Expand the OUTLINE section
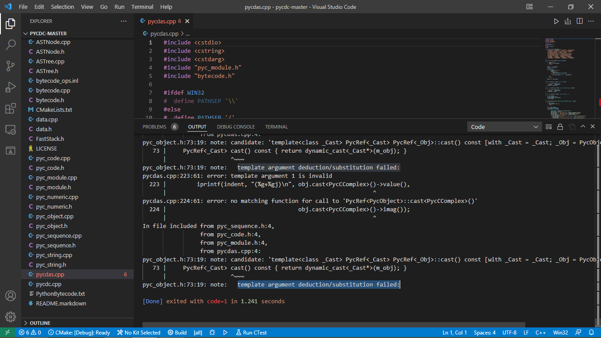601x338 pixels. [40, 323]
